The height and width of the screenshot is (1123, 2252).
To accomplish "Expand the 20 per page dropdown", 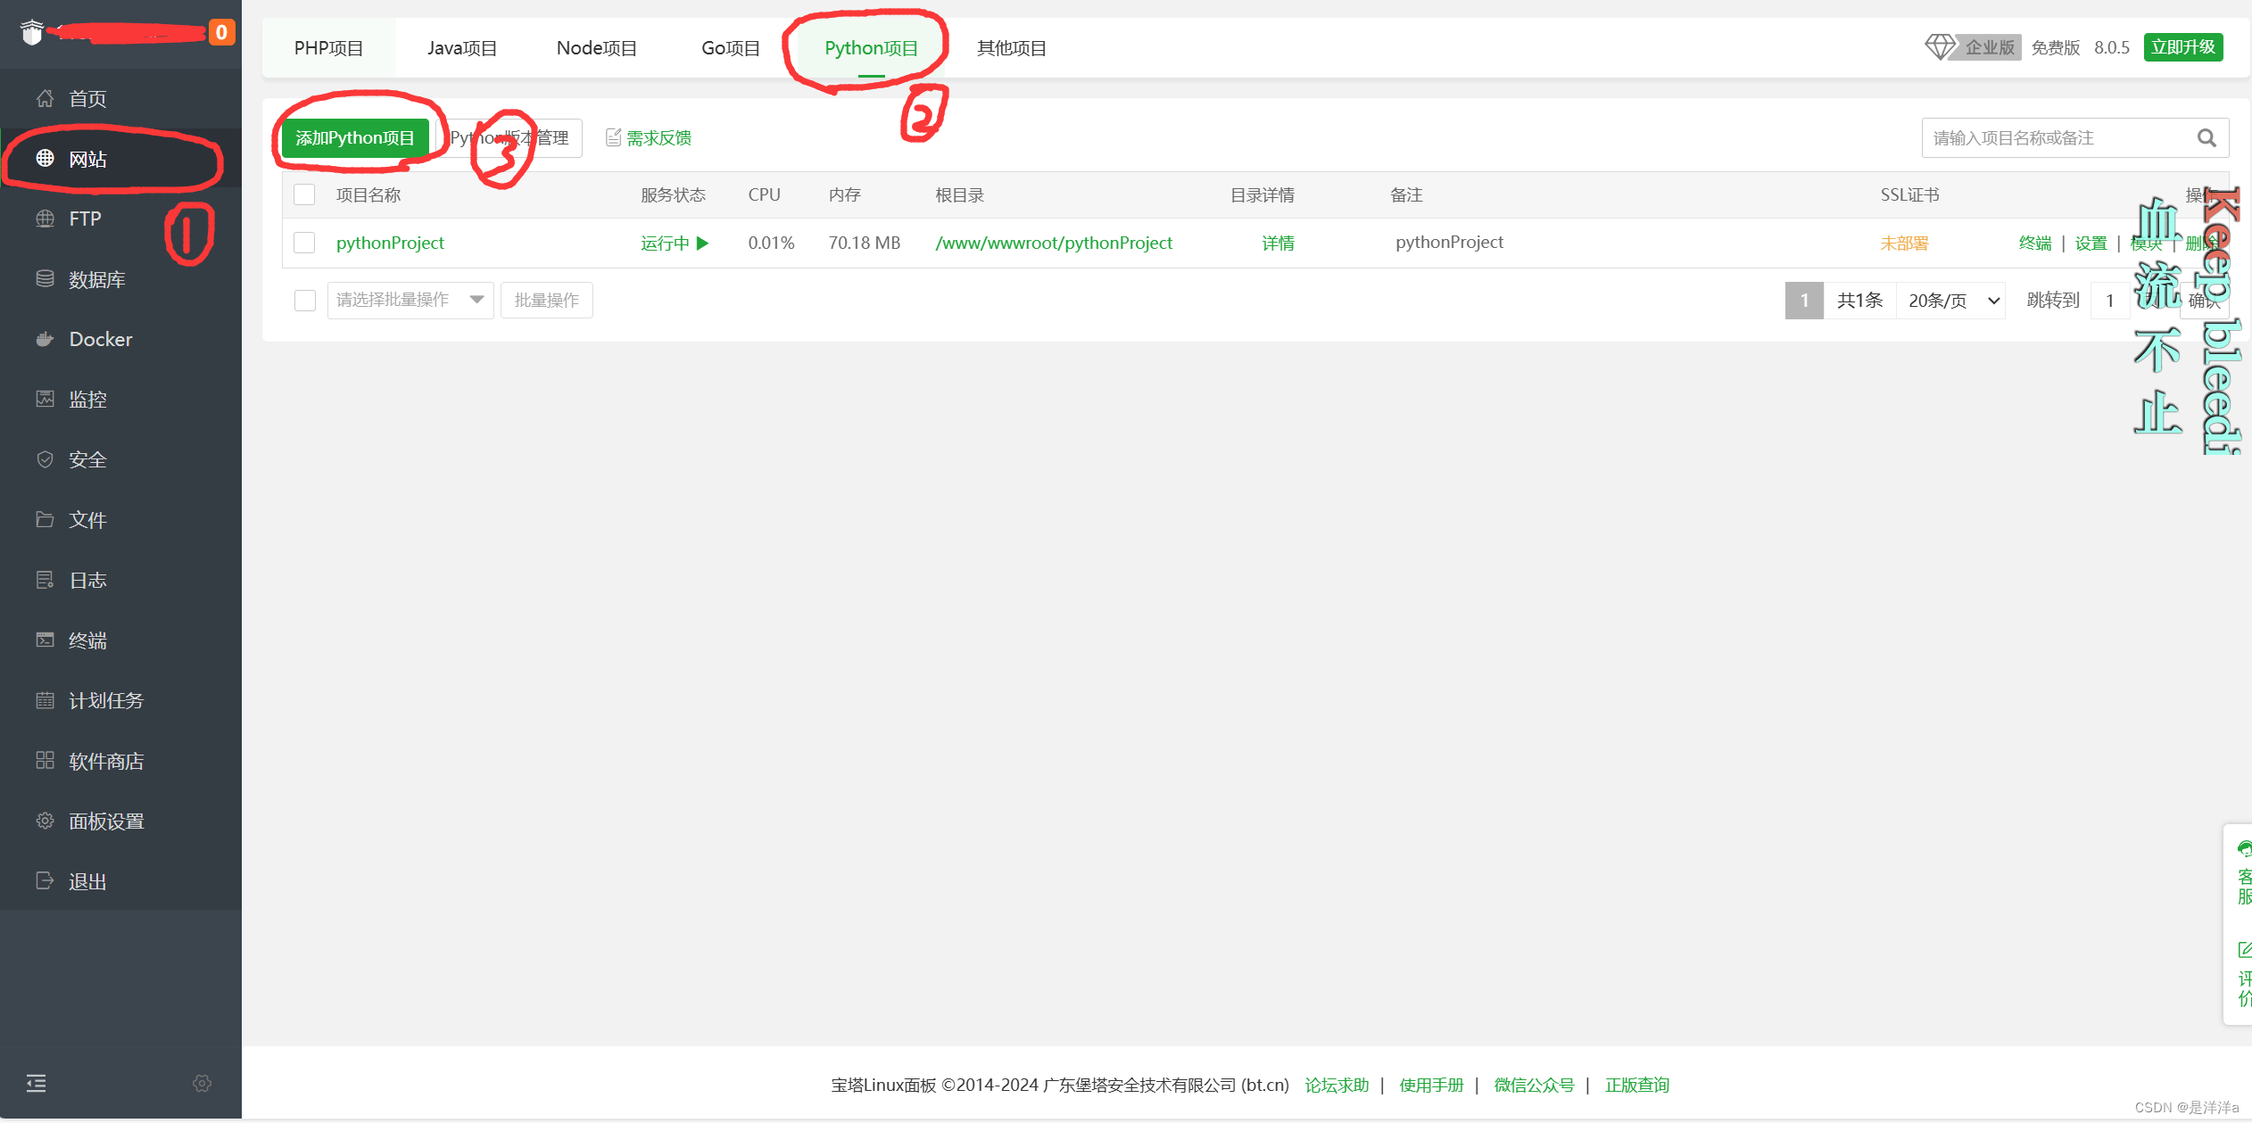I will (x=1952, y=301).
